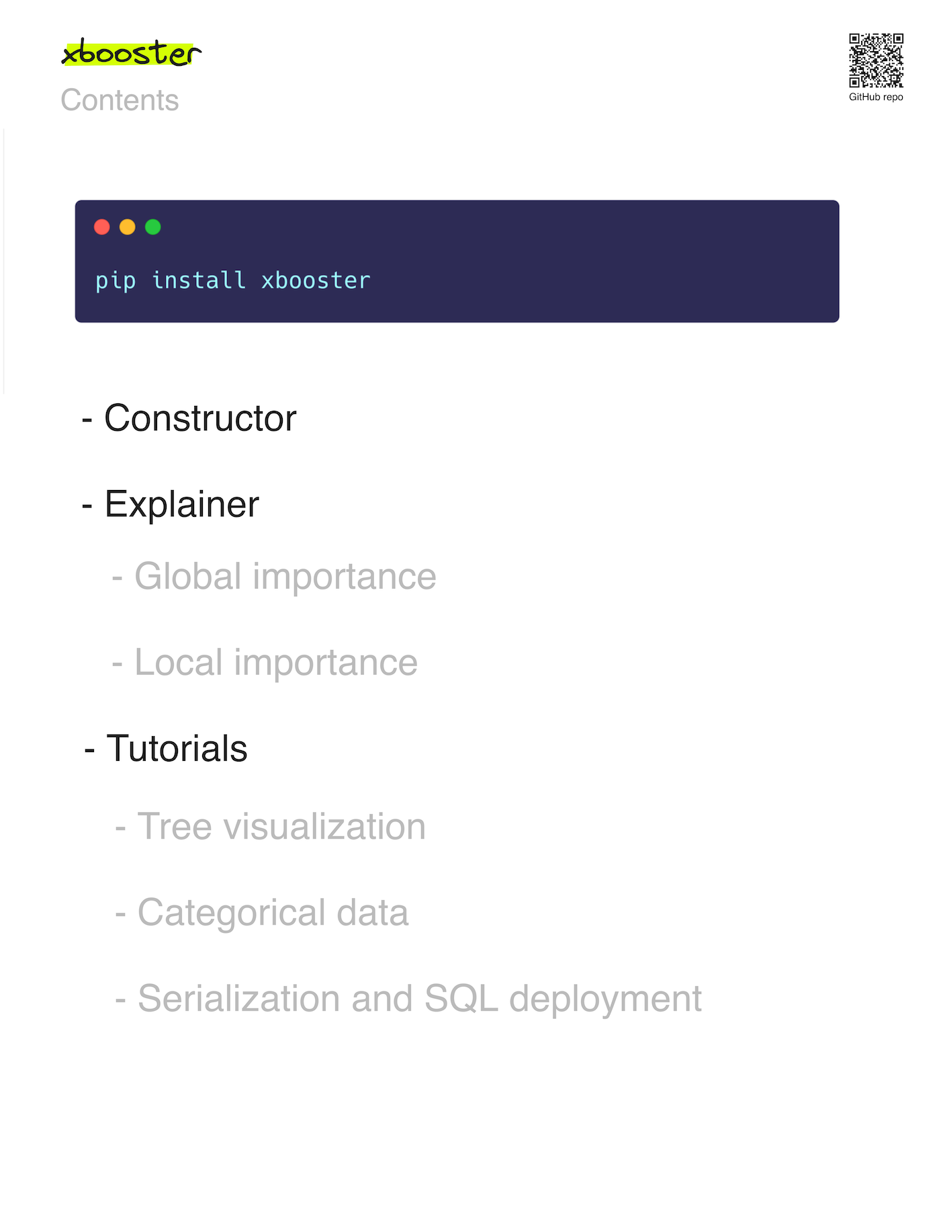Open the Local importance subsection
This screenshot has width=941, height=1228.
click(x=275, y=663)
